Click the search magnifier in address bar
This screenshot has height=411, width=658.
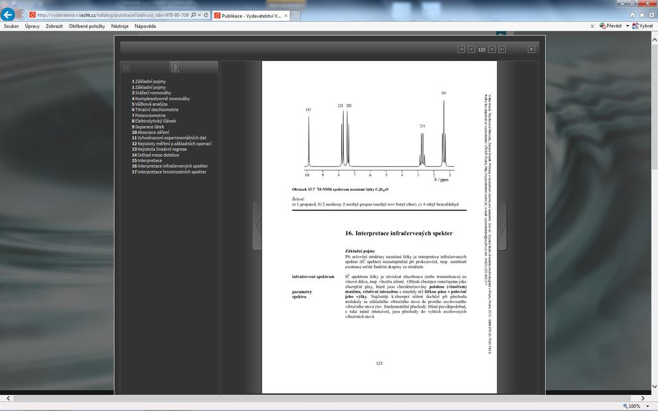click(x=193, y=15)
